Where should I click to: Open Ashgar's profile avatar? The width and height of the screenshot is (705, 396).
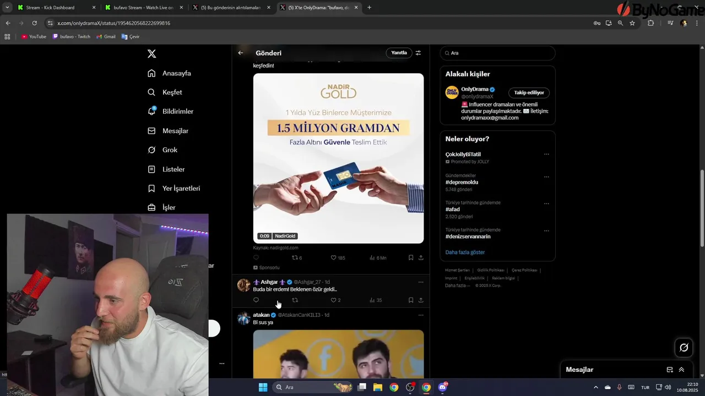pos(243,285)
